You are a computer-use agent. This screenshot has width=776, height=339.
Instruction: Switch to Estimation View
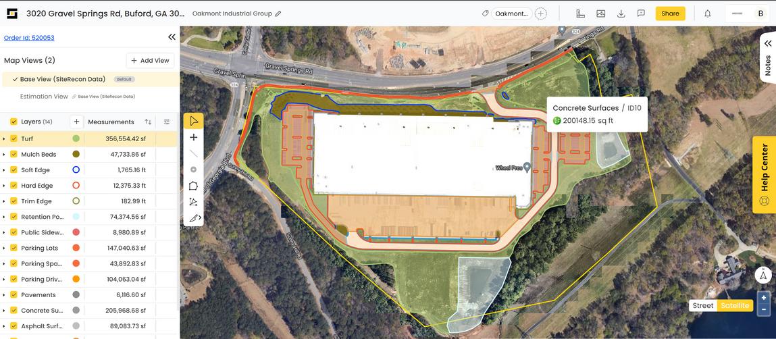(x=44, y=97)
